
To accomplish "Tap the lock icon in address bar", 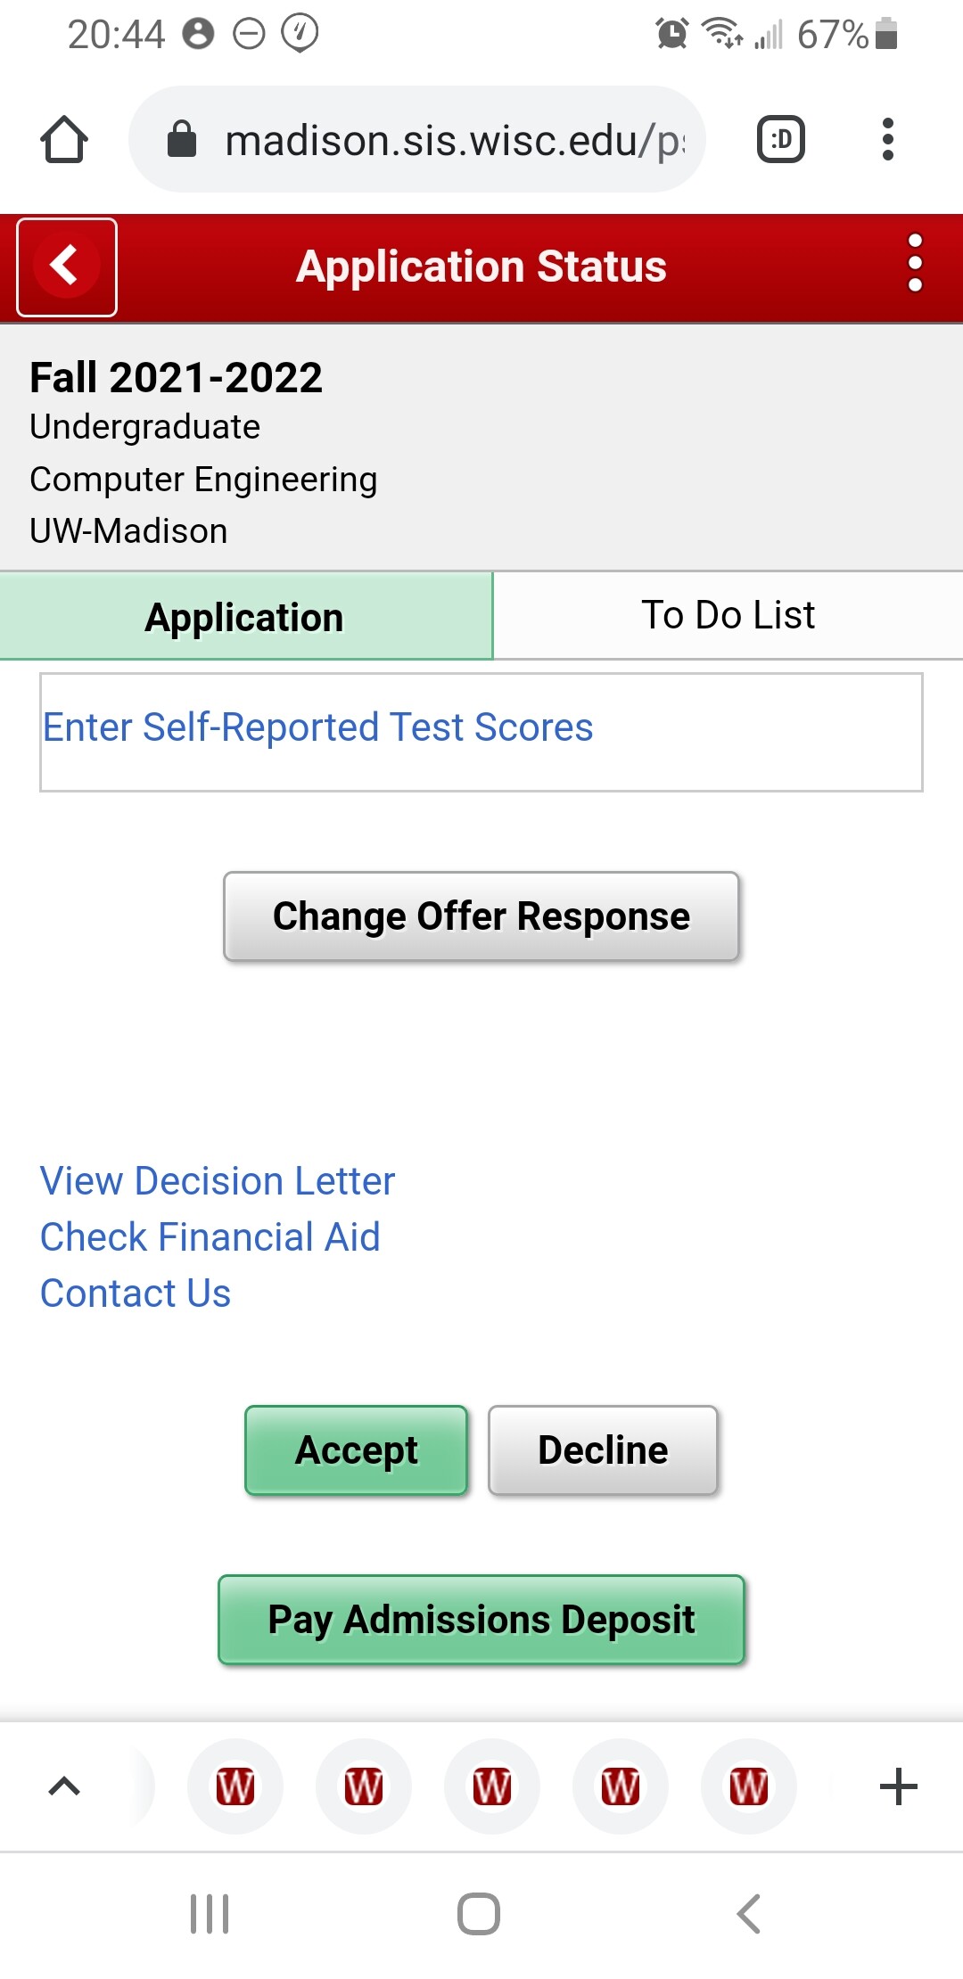I will tap(182, 139).
